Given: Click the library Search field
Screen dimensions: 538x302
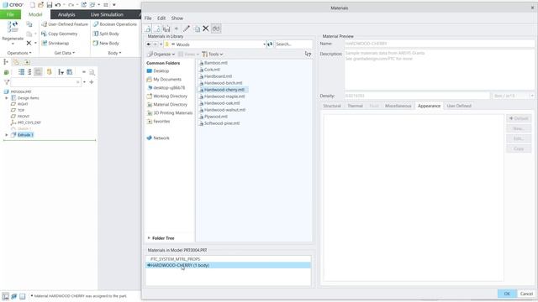Looking at the screenshot, I should point(293,44).
